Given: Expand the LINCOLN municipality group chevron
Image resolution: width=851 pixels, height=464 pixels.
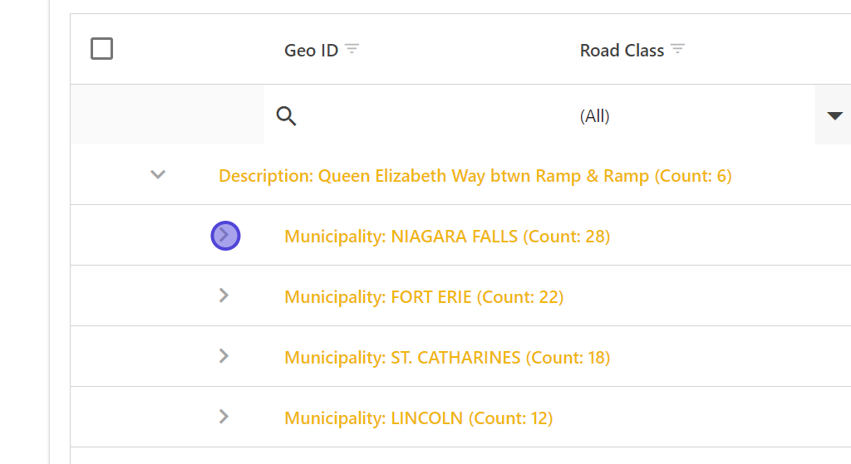Looking at the screenshot, I should (224, 417).
